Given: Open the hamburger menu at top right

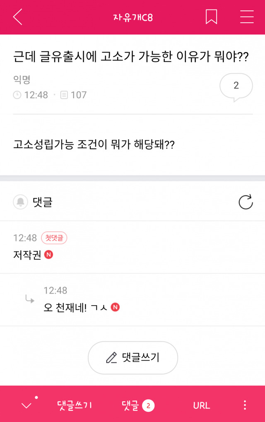Looking at the screenshot, I should click(246, 17).
